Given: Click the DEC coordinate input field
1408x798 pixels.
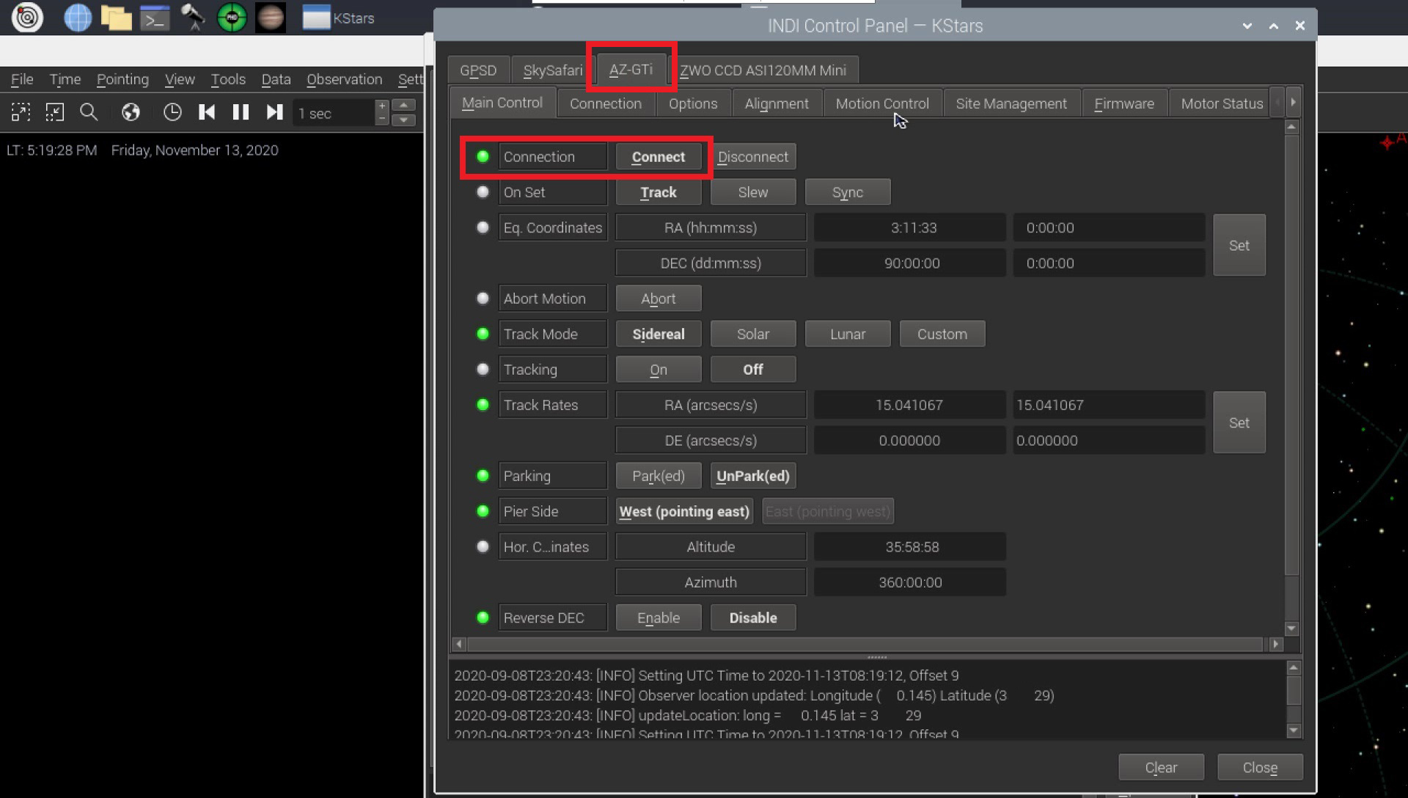Looking at the screenshot, I should click(x=1109, y=263).
